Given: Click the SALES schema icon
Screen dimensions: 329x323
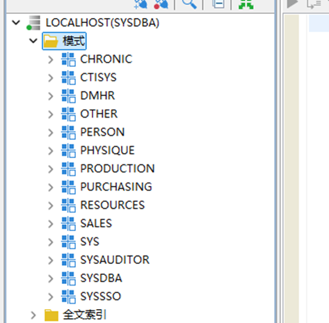Looking at the screenshot, I should pos(68,223).
